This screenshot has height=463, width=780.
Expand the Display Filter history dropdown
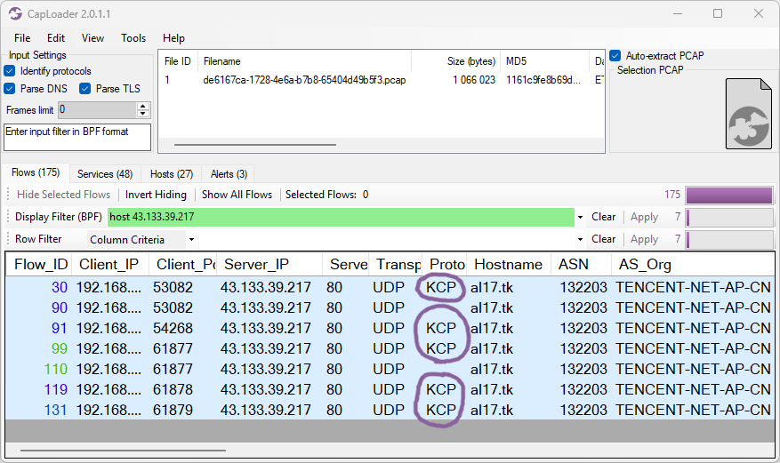[580, 217]
